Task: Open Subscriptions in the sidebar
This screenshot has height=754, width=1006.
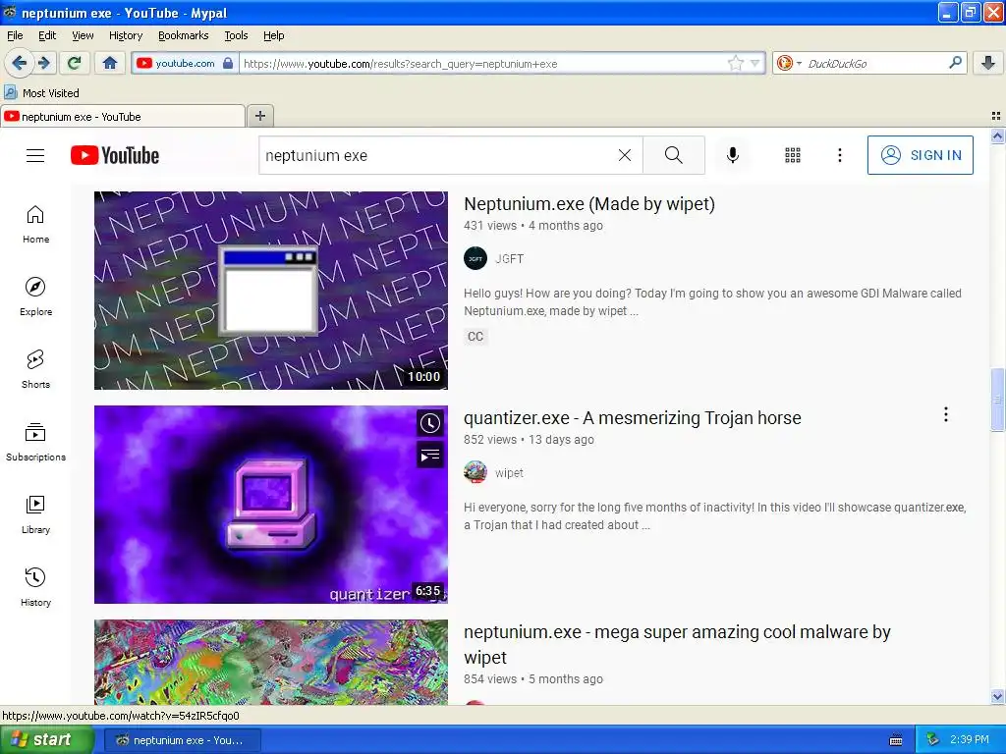Action: pos(36,443)
